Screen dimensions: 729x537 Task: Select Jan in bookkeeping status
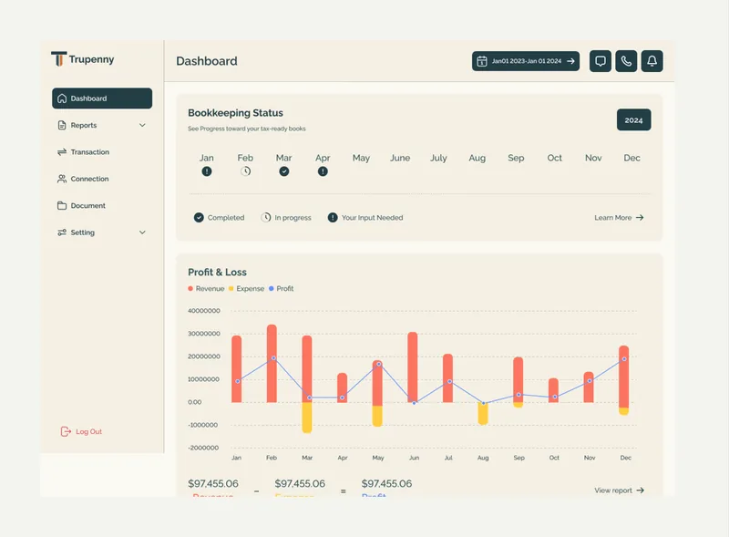pos(207,158)
